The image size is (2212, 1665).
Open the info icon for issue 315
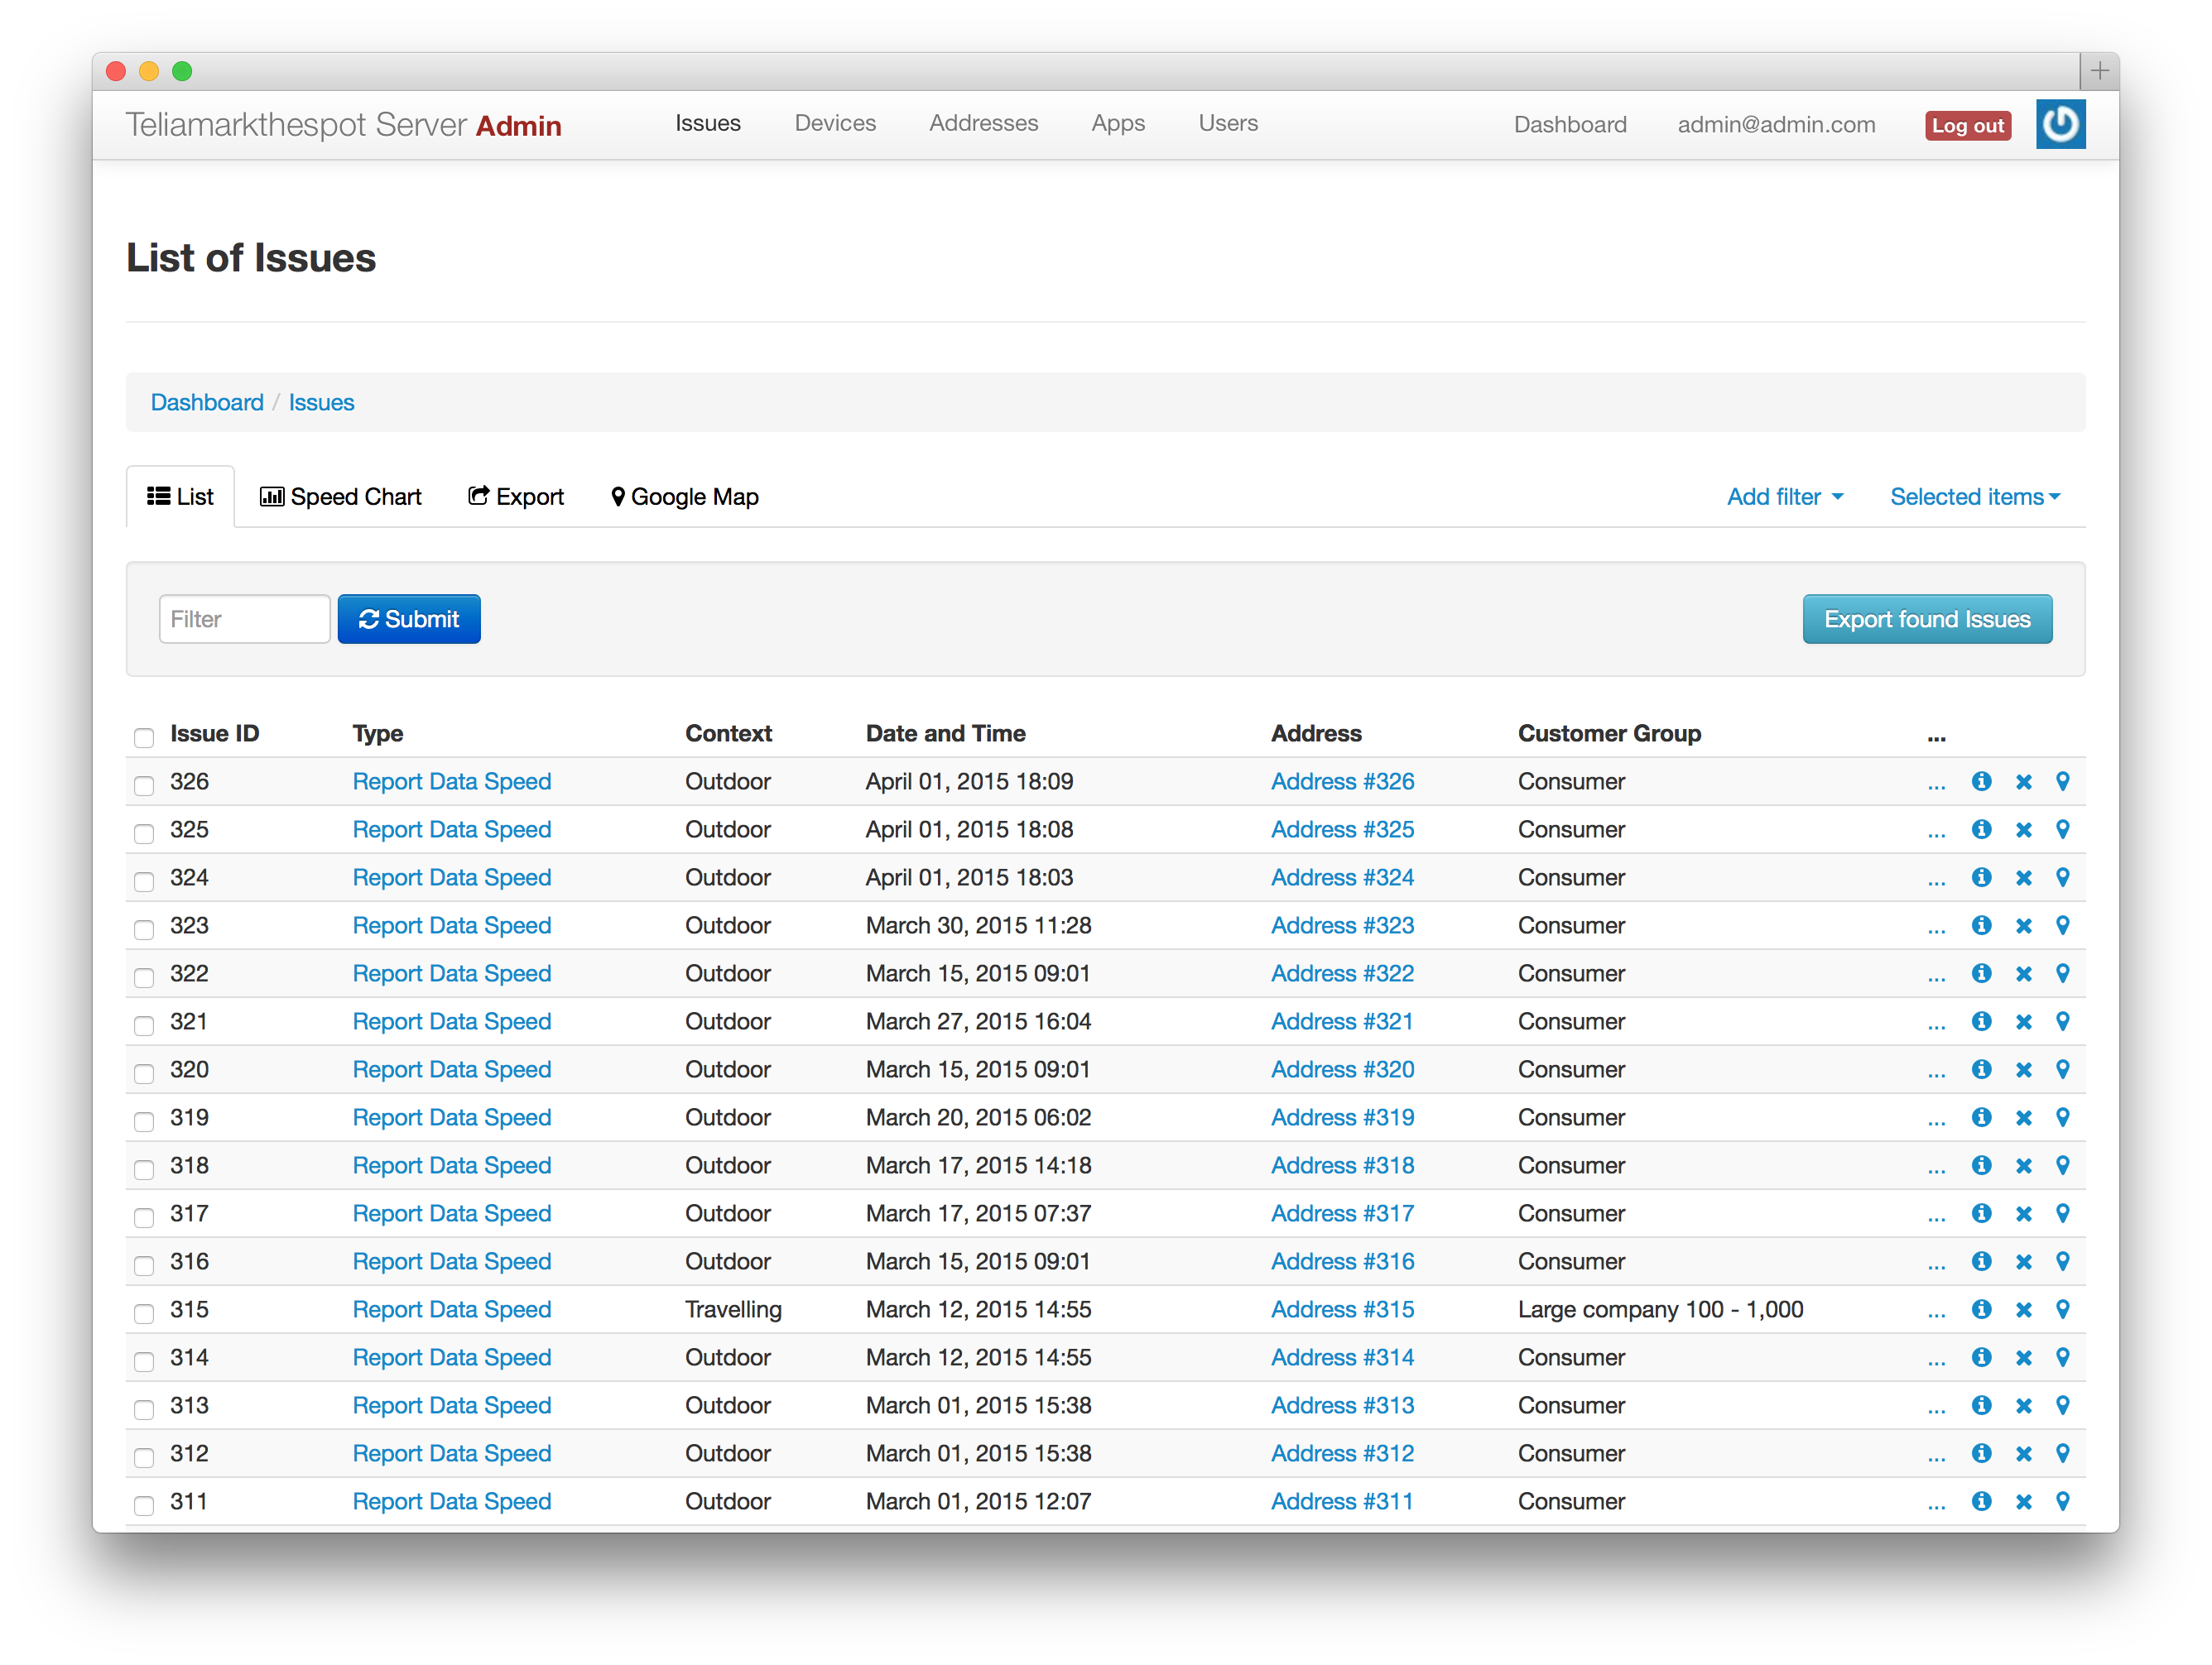[x=1981, y=1309]
